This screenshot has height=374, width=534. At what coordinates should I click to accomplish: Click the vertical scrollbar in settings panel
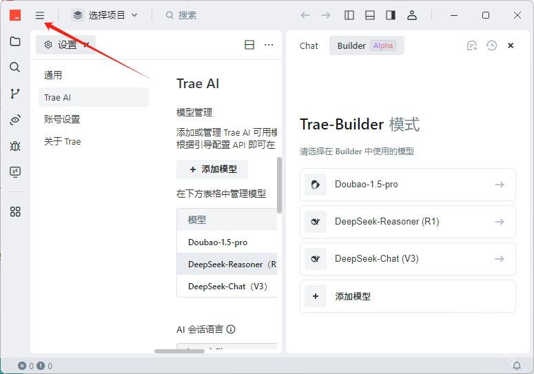click(279, 186)
